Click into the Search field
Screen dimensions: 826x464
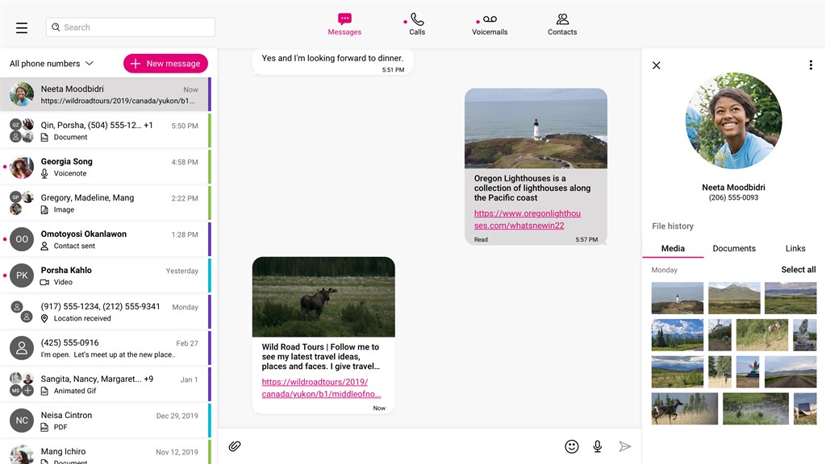pos(131,27)
